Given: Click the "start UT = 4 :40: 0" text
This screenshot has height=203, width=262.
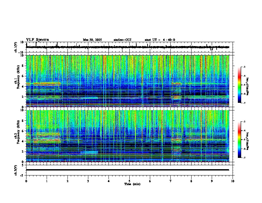Looking at the screenshot, I should coord(160,40).
